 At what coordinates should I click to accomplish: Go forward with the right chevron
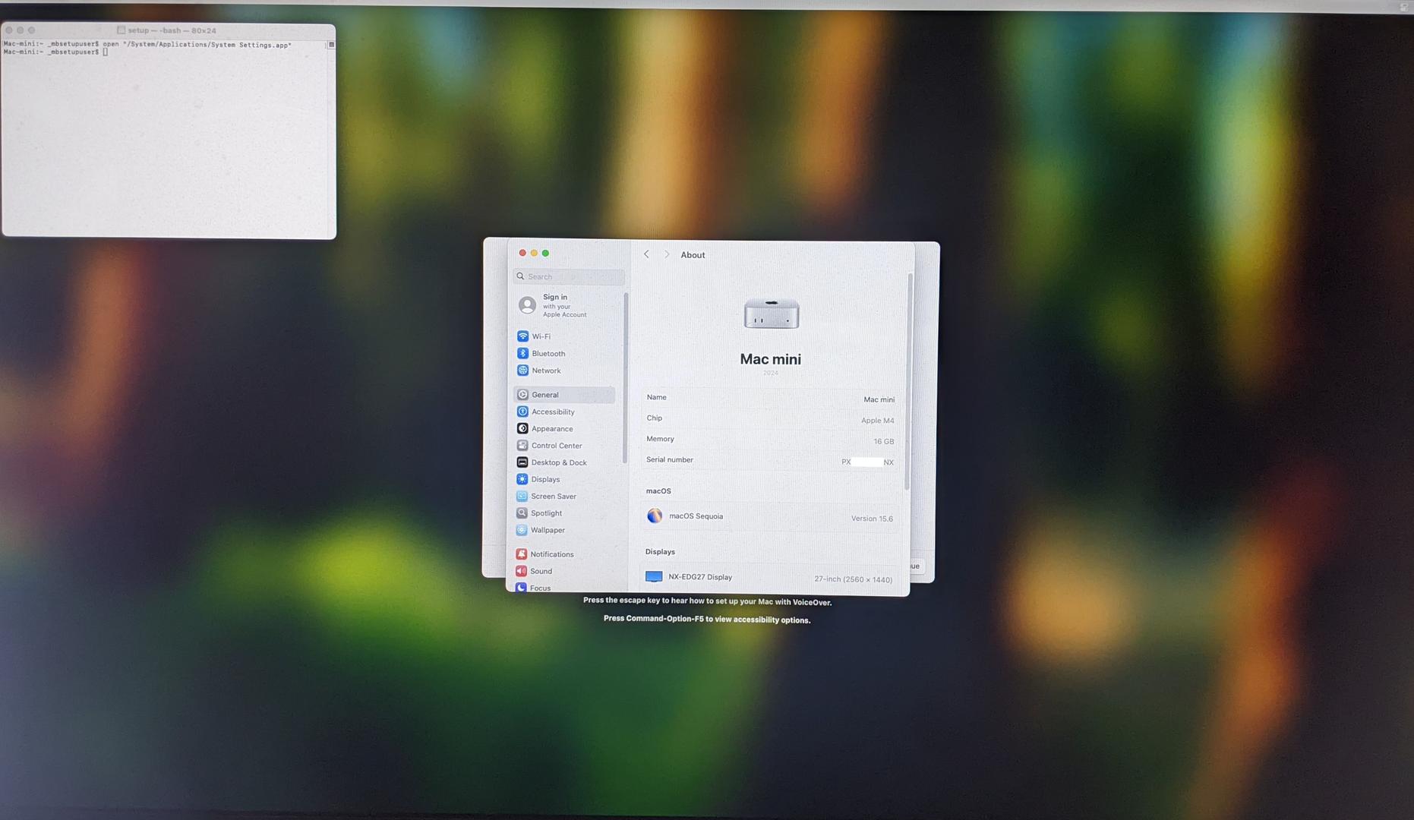point(667,254)
